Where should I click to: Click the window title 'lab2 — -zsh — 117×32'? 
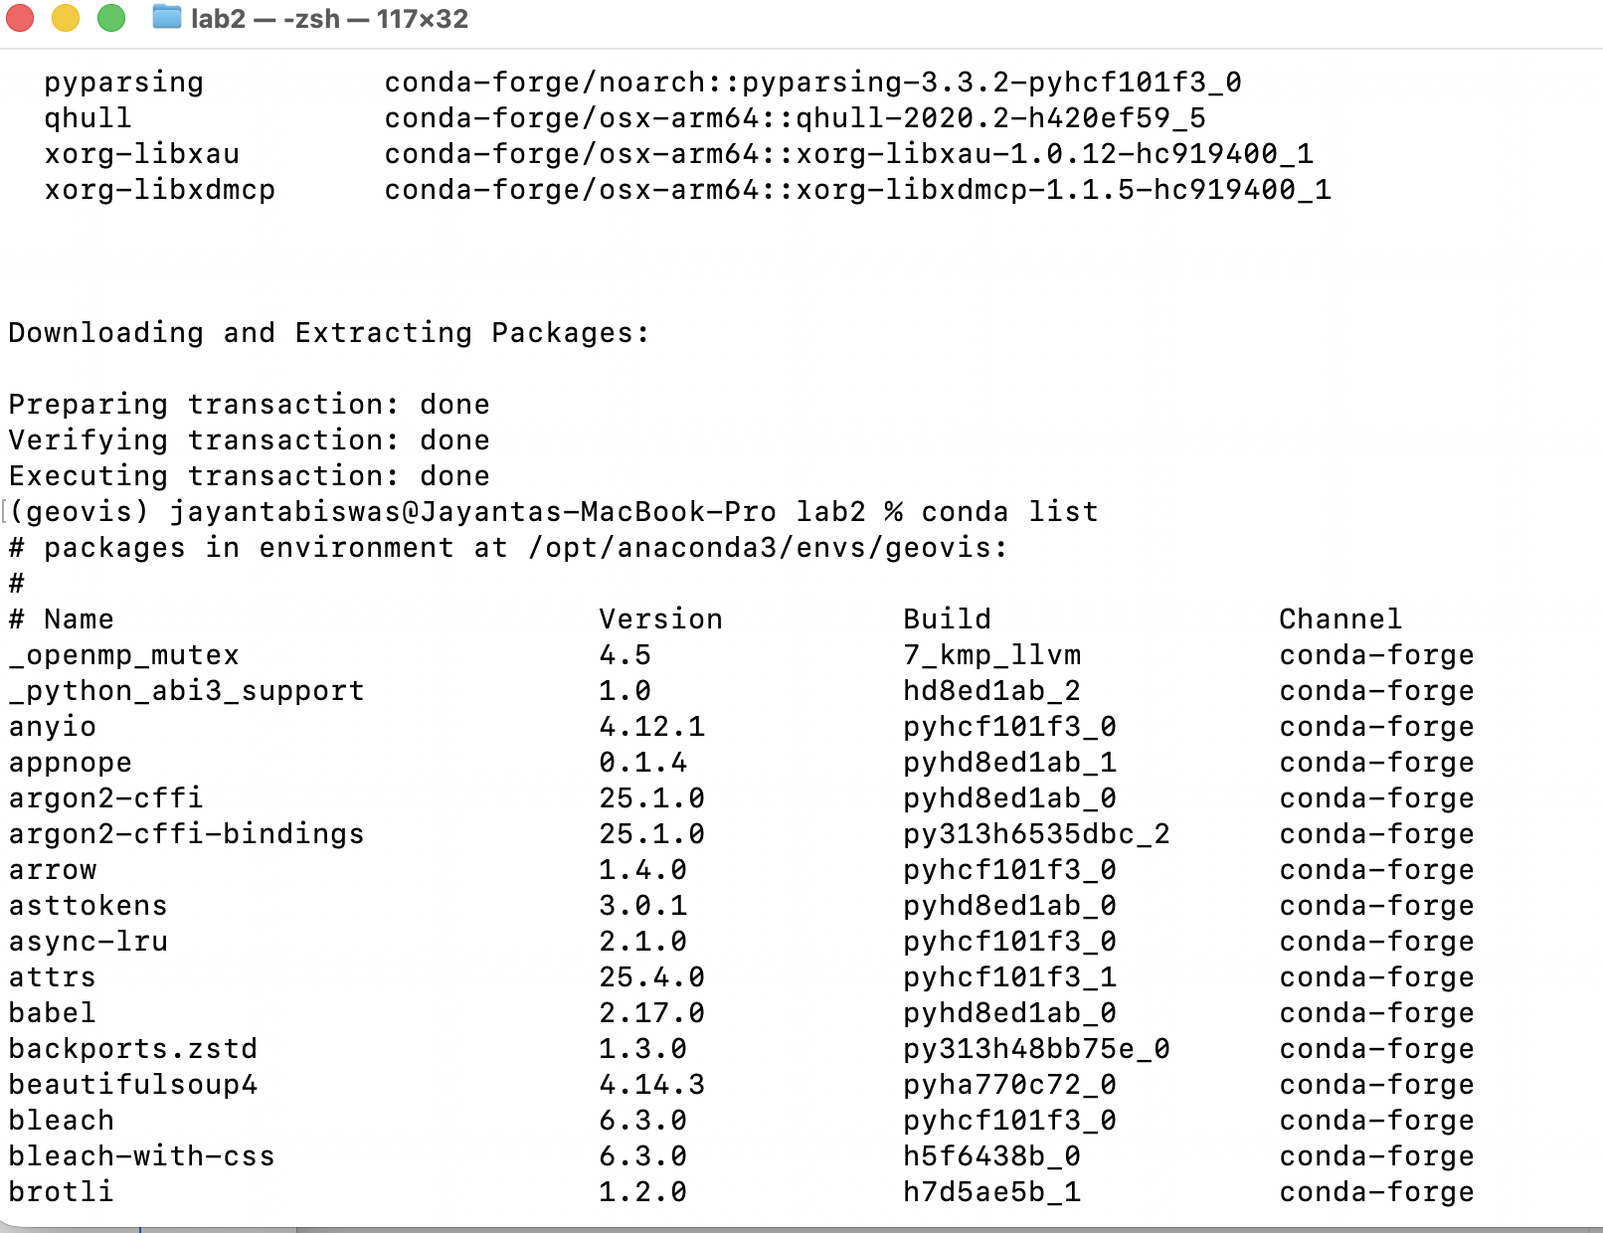[x=329, y=19]
